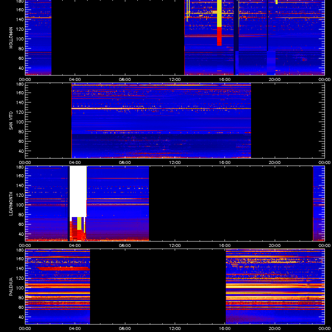Pick the 160 frequency label on Learmonth axis
Viewport: 332px width, 332px height.
(x=20, y=176)
